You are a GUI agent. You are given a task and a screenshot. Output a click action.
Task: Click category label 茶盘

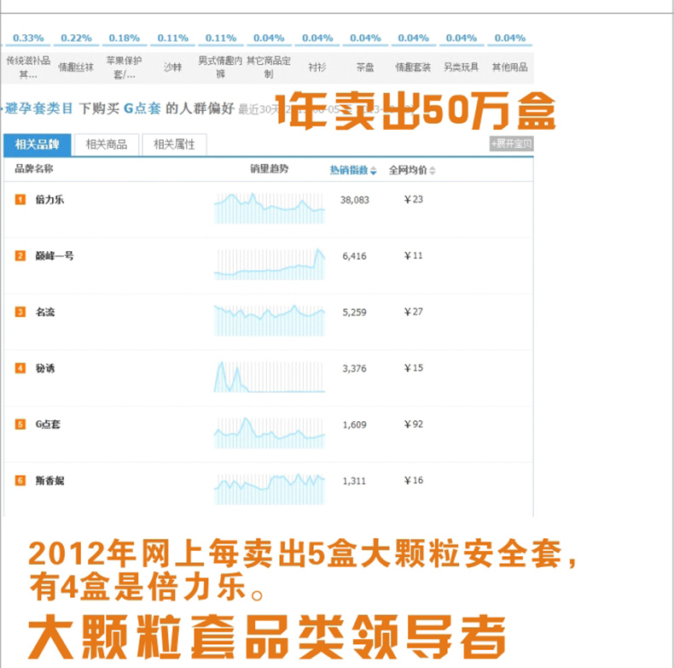tap(365, 67)
